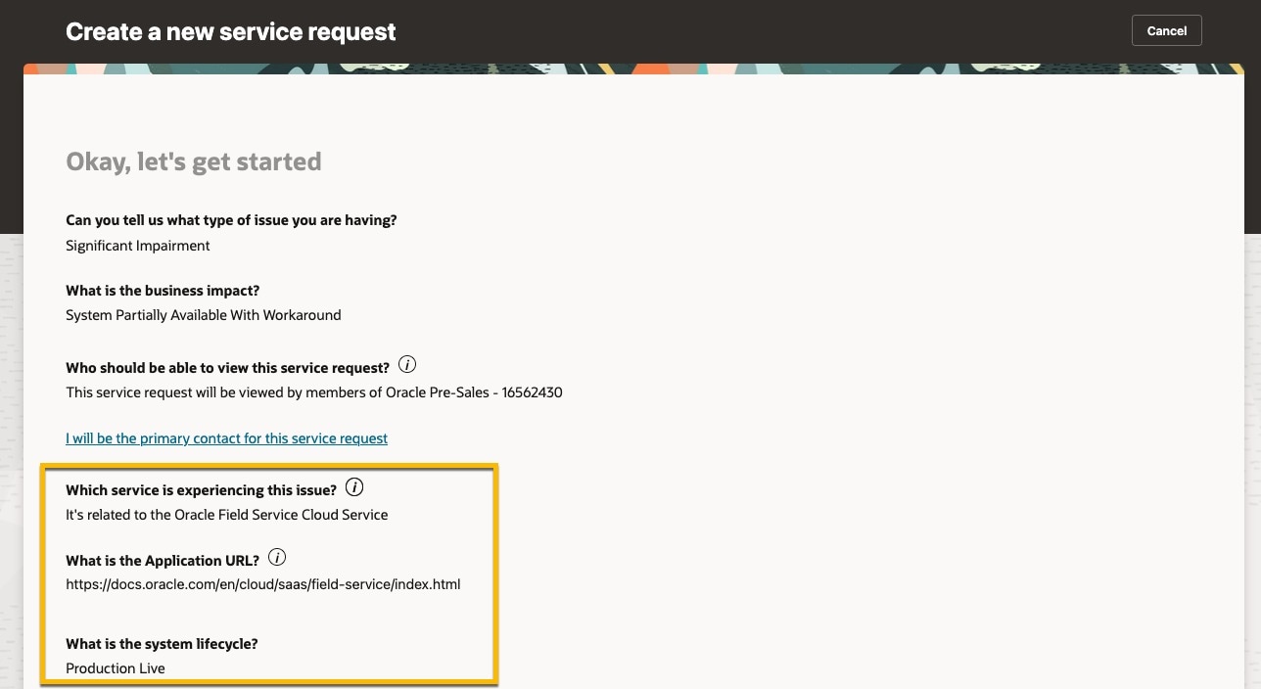This screenshot has height=689, width=1261.
Task: Click info icon next to 'Which service' question
Action: [x=354, y=487]
